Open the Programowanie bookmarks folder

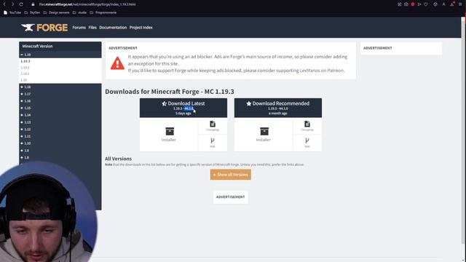coord(103,12)
